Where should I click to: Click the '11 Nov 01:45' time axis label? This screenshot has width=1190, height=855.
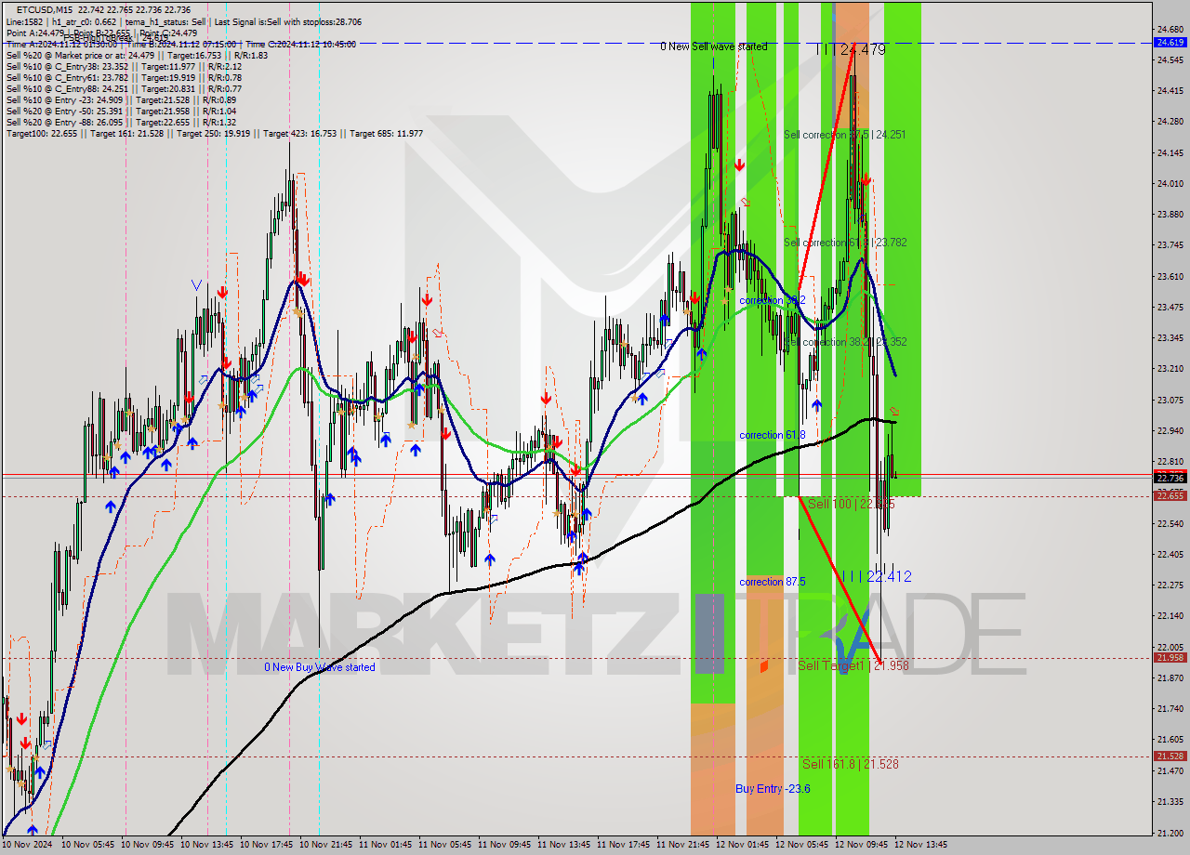[384, 845]
